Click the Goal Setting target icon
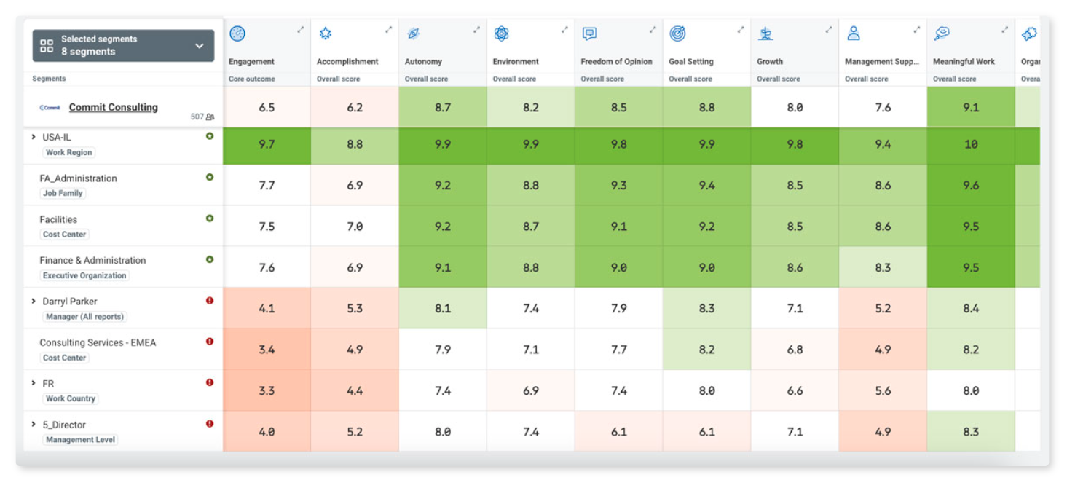This screenshot has width=1067, height=488. point(677,34)
